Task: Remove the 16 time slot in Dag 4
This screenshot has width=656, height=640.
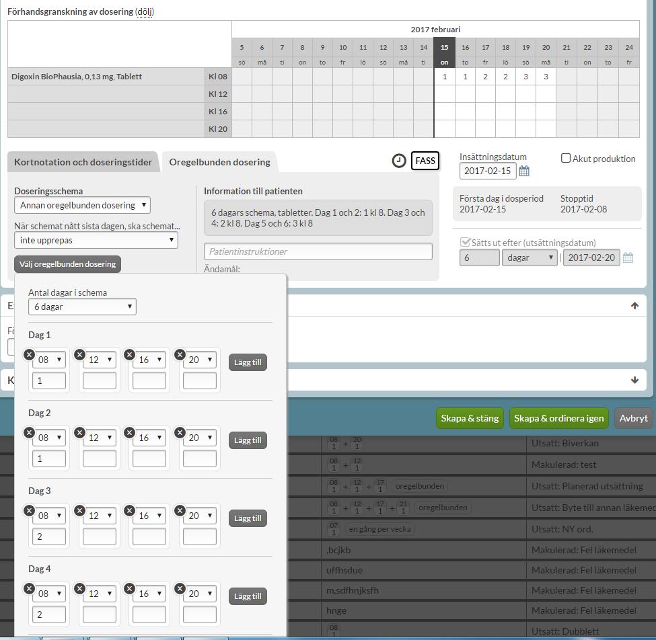Action: [130, 589]
